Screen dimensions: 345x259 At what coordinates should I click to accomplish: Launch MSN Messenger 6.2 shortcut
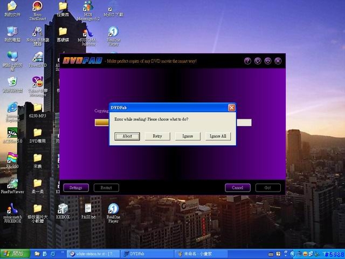click(88, 11)
